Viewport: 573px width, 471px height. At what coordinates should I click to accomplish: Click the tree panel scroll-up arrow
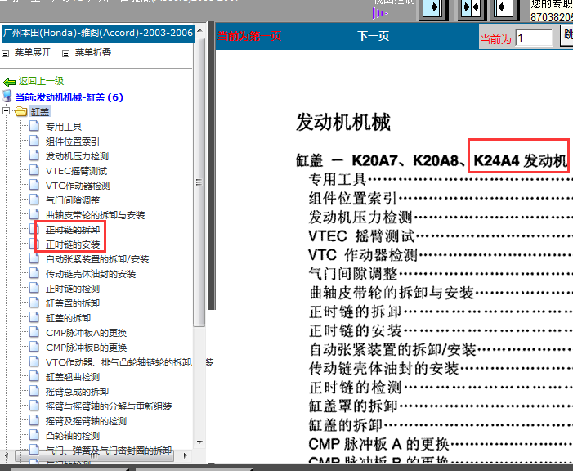199,30
